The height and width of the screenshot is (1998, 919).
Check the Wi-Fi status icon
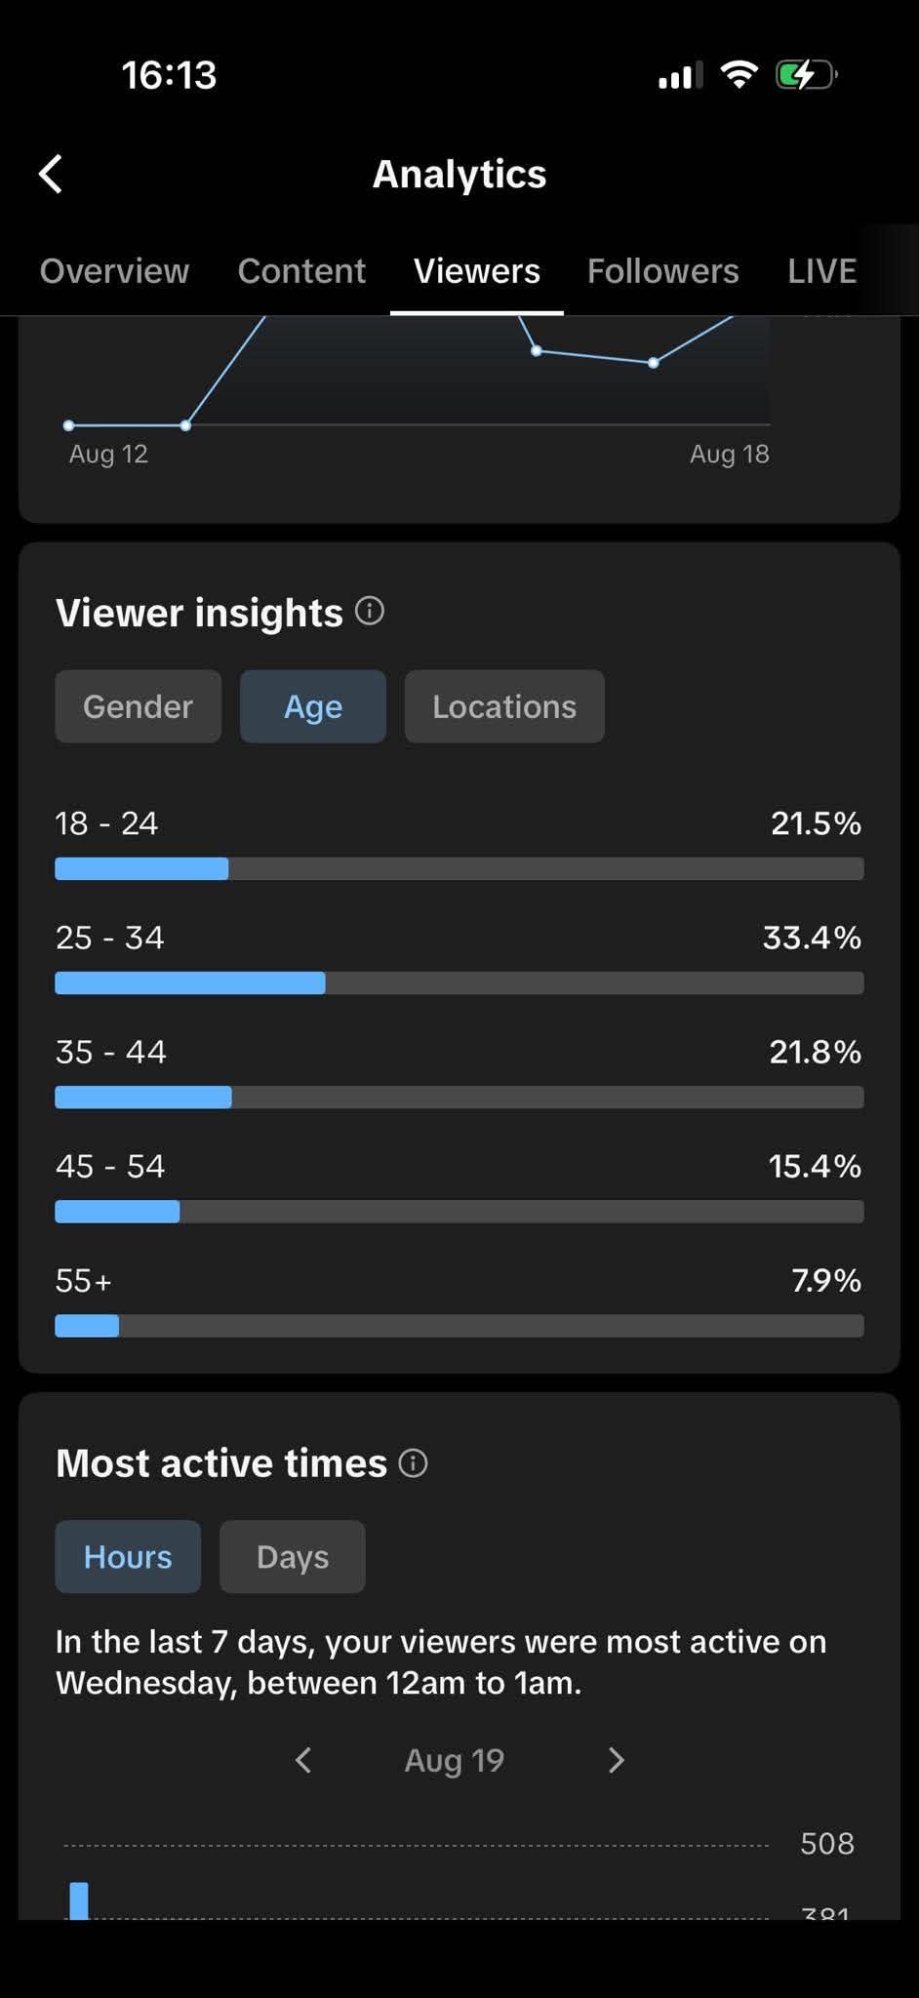coord(739,74)
